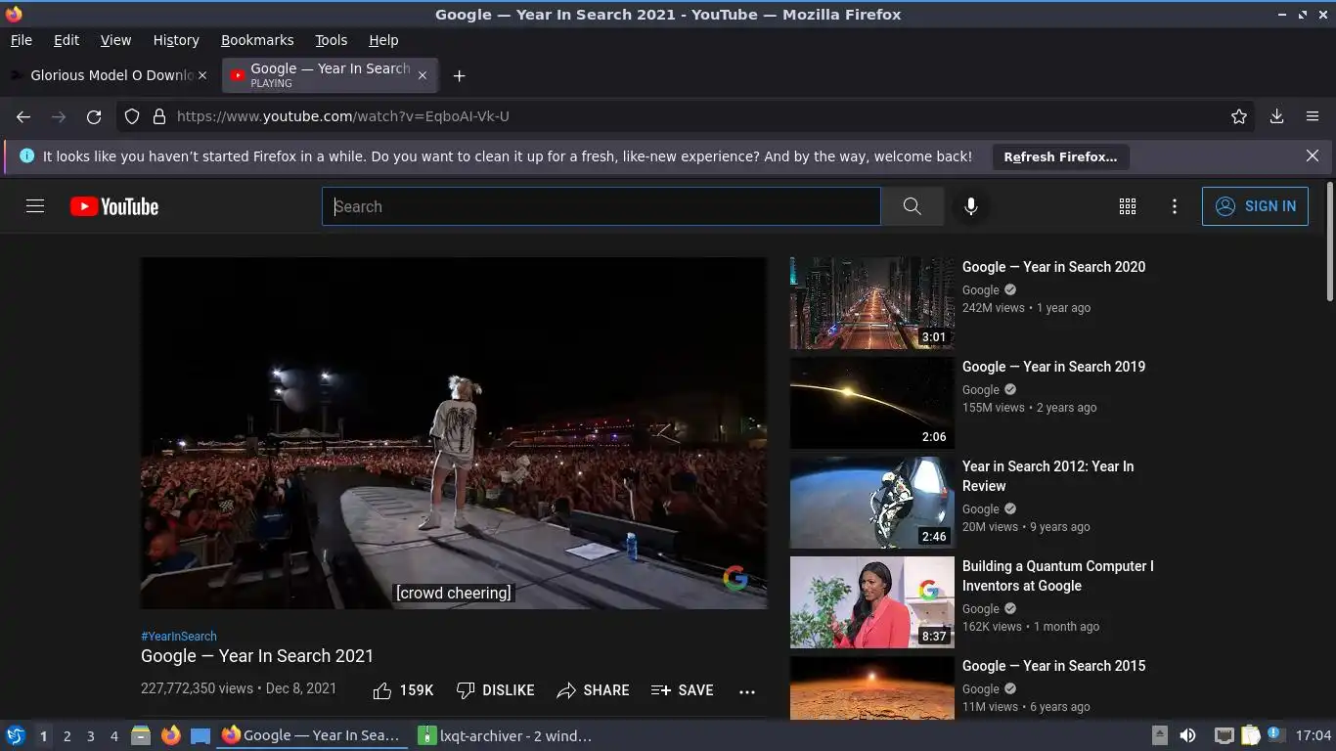This screenshot has height=751, width=1336.
Task: Open Firefox application menu
Action: pyautogui.click(x=1313, y=116)
